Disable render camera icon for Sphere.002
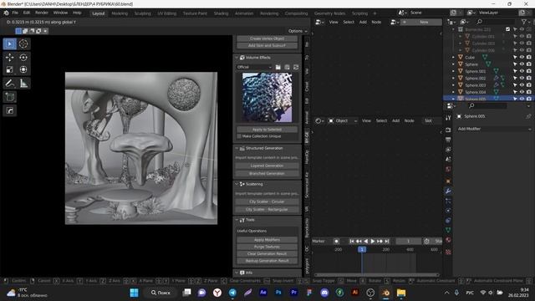The image size is (535, 301). click(x=528, y=78)
